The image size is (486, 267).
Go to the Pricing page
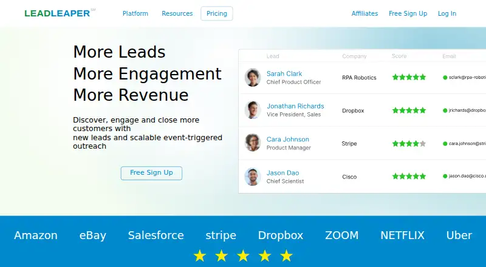[217, 13]
